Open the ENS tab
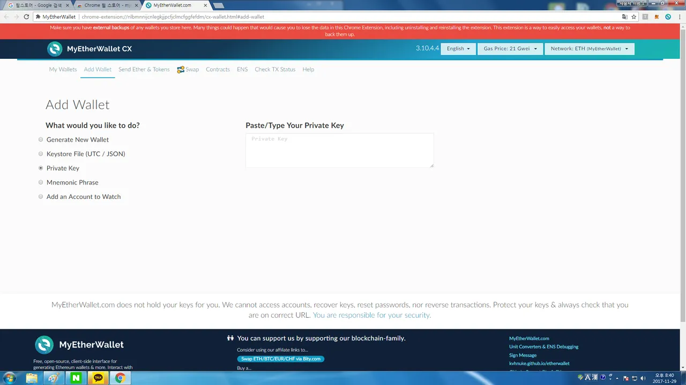 point(242,70)
